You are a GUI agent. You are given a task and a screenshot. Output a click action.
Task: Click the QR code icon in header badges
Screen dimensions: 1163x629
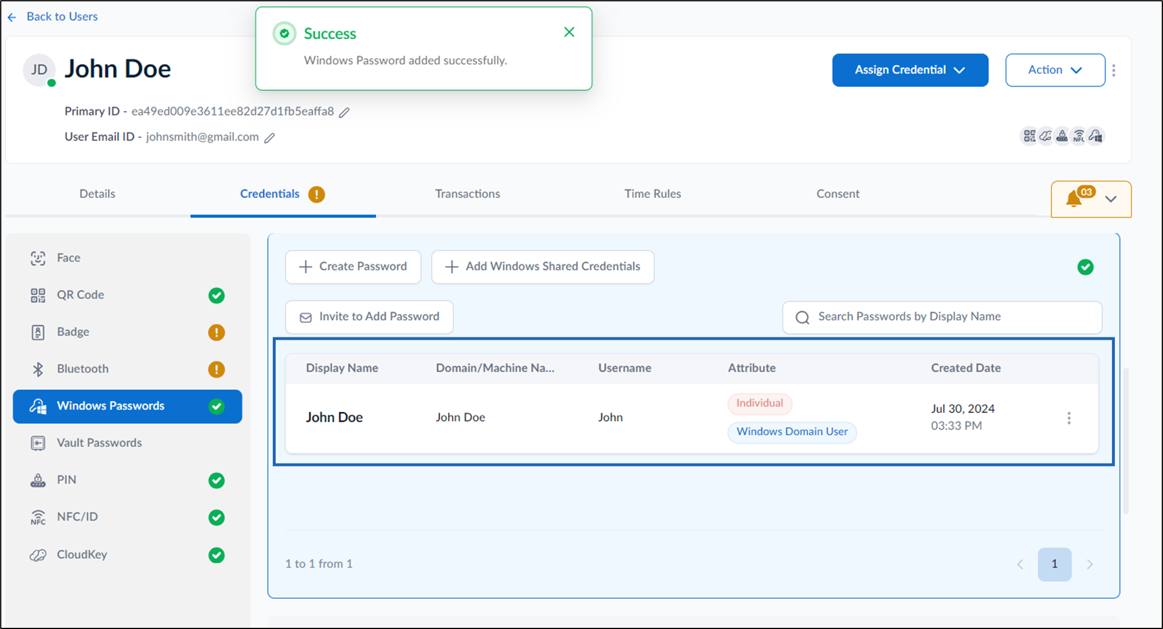[1030, 136]
